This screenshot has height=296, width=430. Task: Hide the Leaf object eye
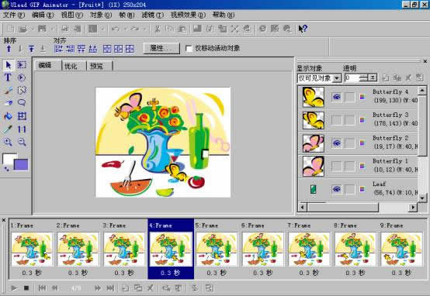(x=337, y=189)
